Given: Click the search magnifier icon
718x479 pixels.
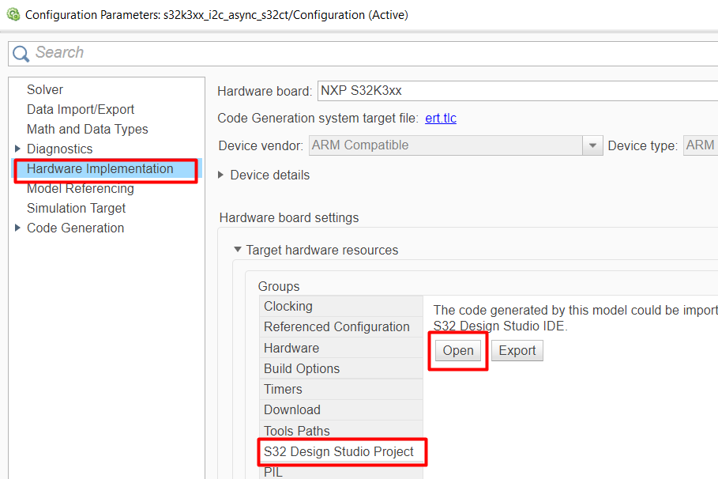Looking at the screenshot, I should pos(21,53).
